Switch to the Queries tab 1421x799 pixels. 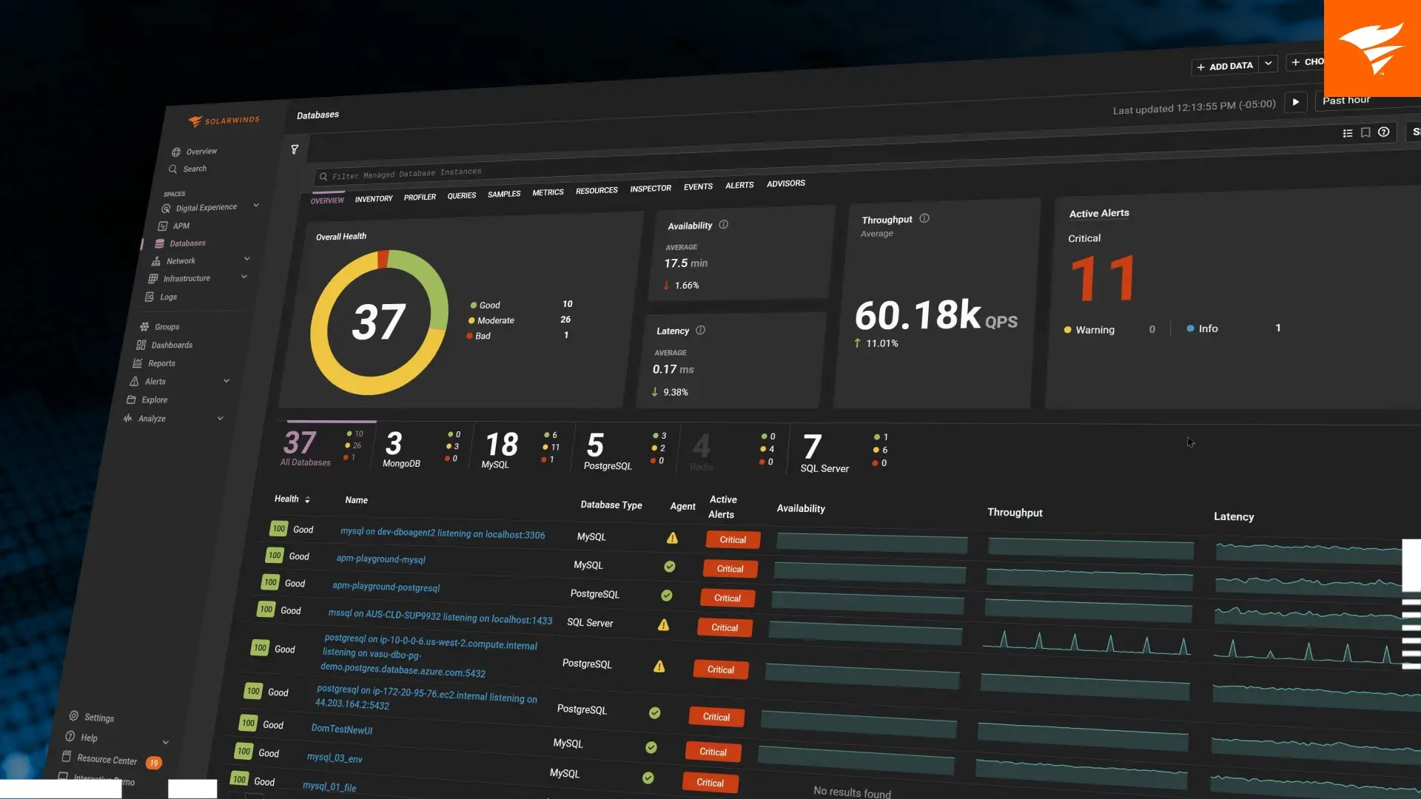pos(462,195)
